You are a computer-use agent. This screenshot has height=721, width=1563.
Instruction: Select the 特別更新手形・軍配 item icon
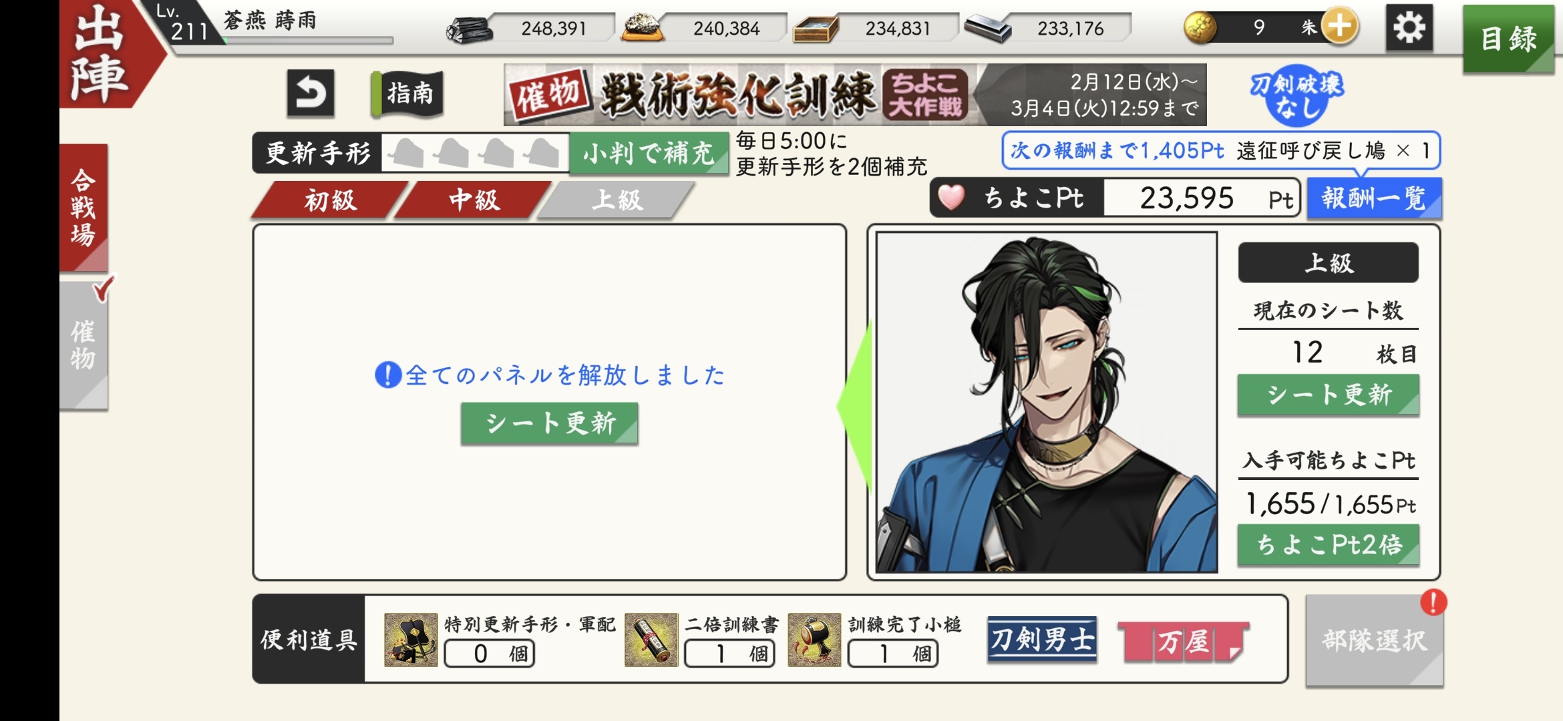tap(411, 640)
